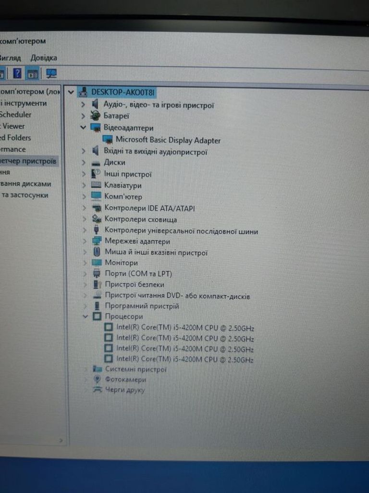
Task: Click the mouse icon for Миша й інші вказівні пристрої
Action: click(97, 251)
